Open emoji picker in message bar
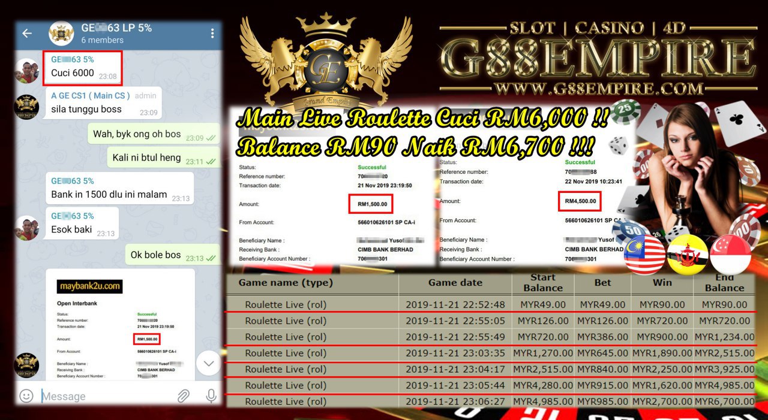Viewport: 768px width, 420px height. (26, 396)
